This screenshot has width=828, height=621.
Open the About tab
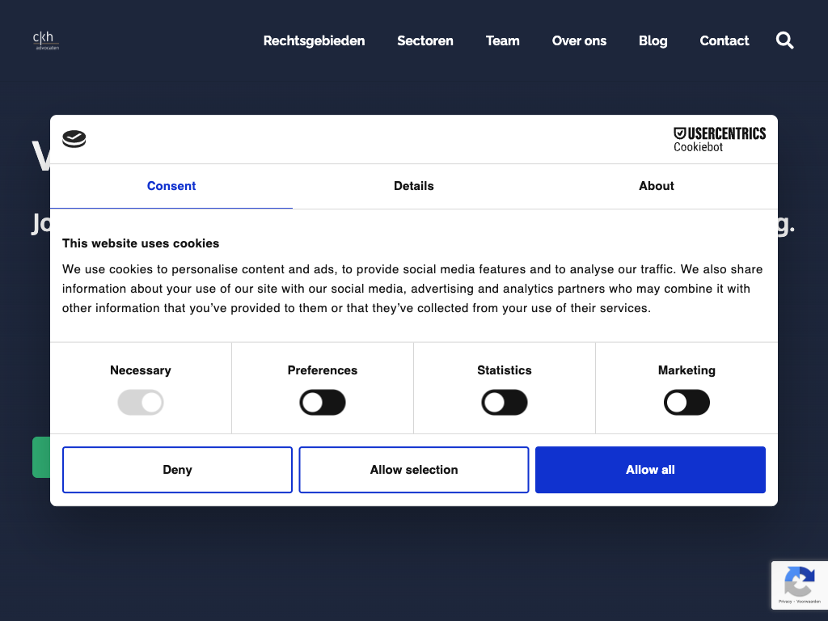(656, 186)
